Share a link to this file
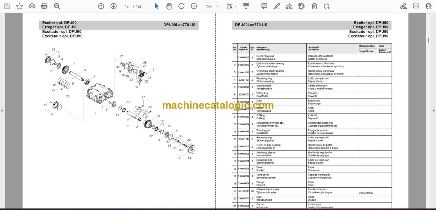The width and height of the screenshot is (436, 210). [403, 6]
